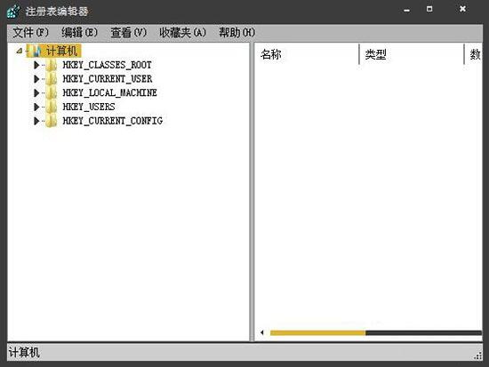Click the Registry Editor app icon in title bar

(13, 12)
